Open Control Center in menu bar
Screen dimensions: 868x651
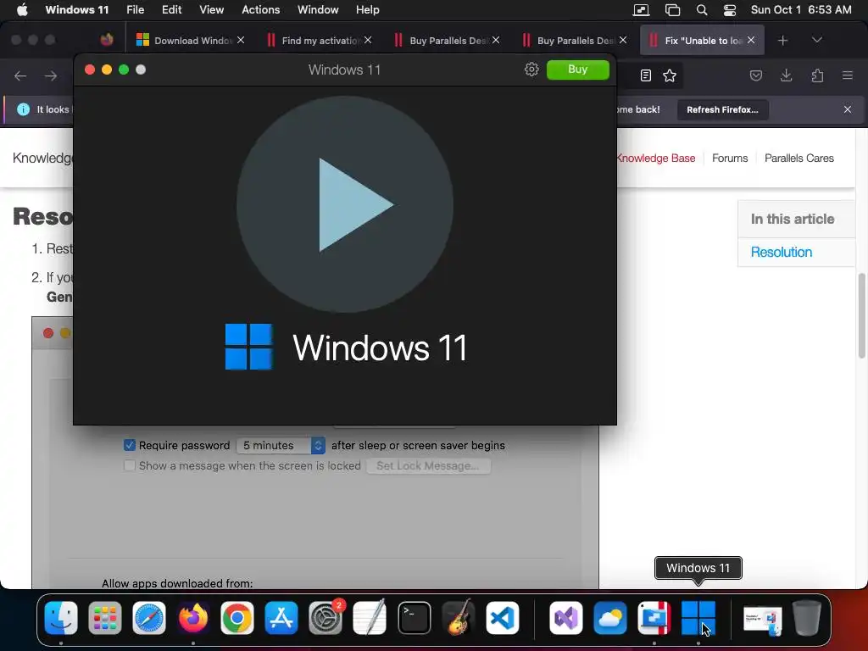[730, 9]
